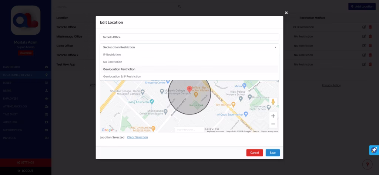Screen dimensions: 379x175
Task: Edit the Mississauga Office row
Action: pos(364,37)
